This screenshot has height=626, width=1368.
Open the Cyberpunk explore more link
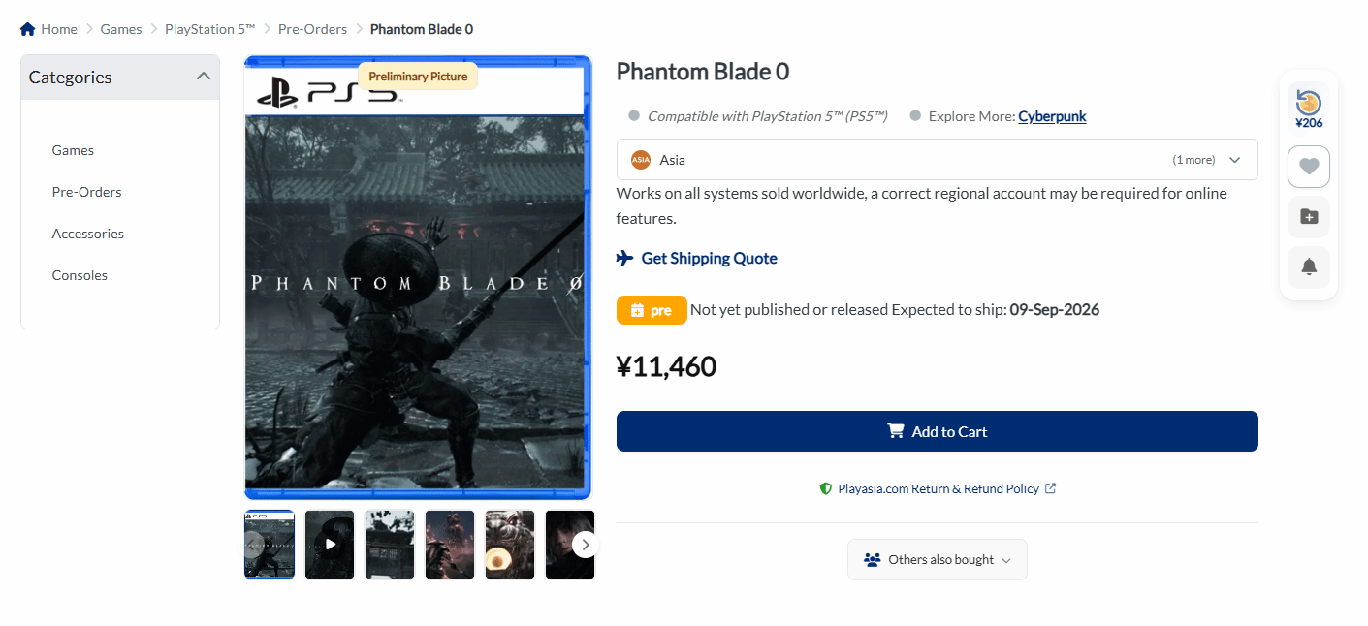tap(1052, 116)
